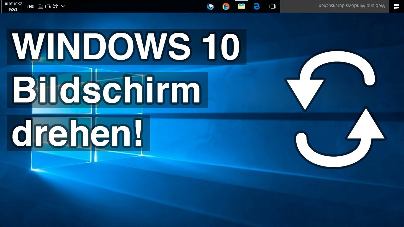Open Task View from the taskbar
Screen dimensions: 404x227
[273, 6]
